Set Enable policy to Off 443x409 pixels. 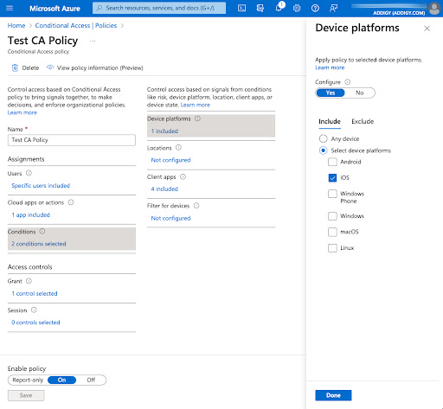[x=91, y=380]
